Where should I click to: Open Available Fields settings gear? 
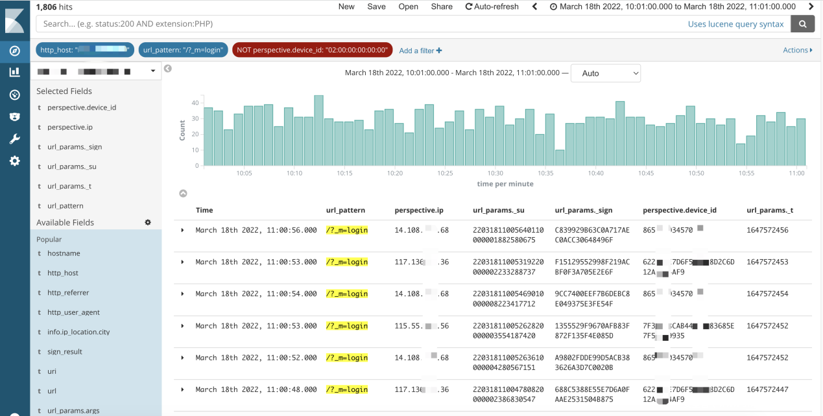pyautogui.click(x=148, y=222)
